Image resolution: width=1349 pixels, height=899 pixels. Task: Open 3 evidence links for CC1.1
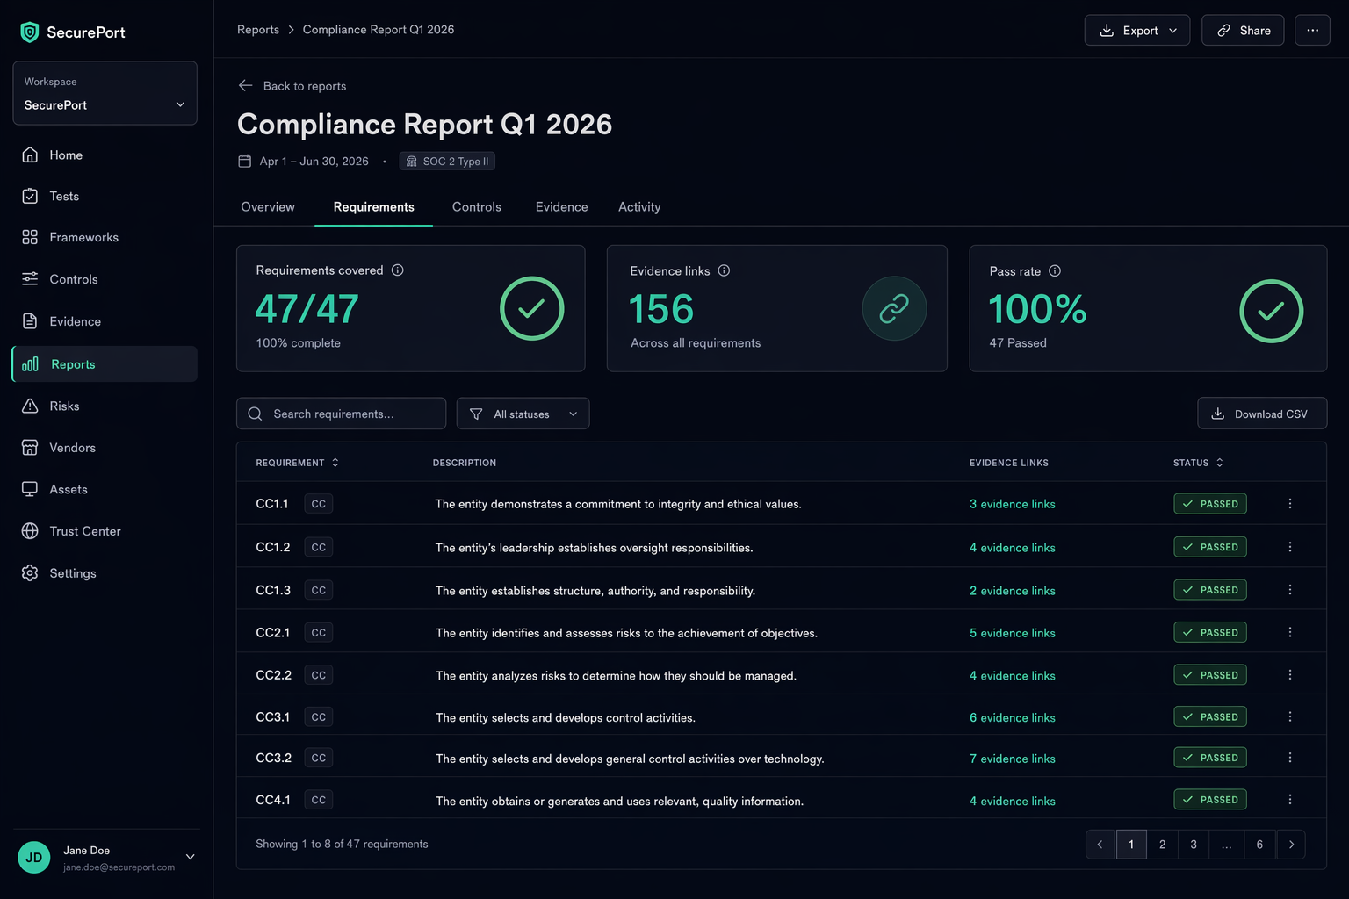(x=1013, y=504)
